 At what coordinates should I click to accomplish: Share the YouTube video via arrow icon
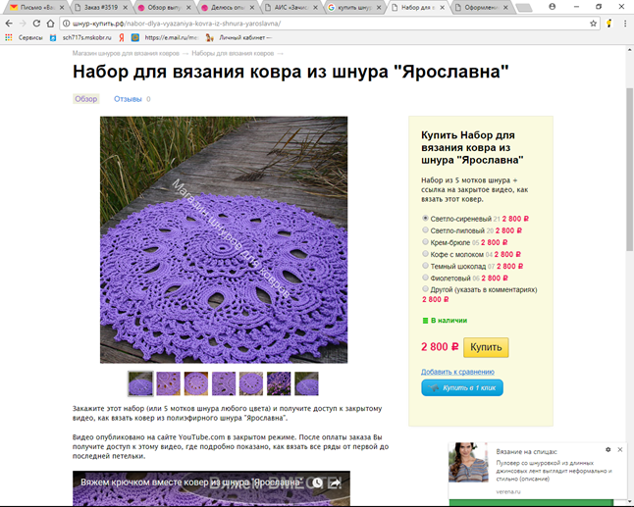tap(336, 482)
